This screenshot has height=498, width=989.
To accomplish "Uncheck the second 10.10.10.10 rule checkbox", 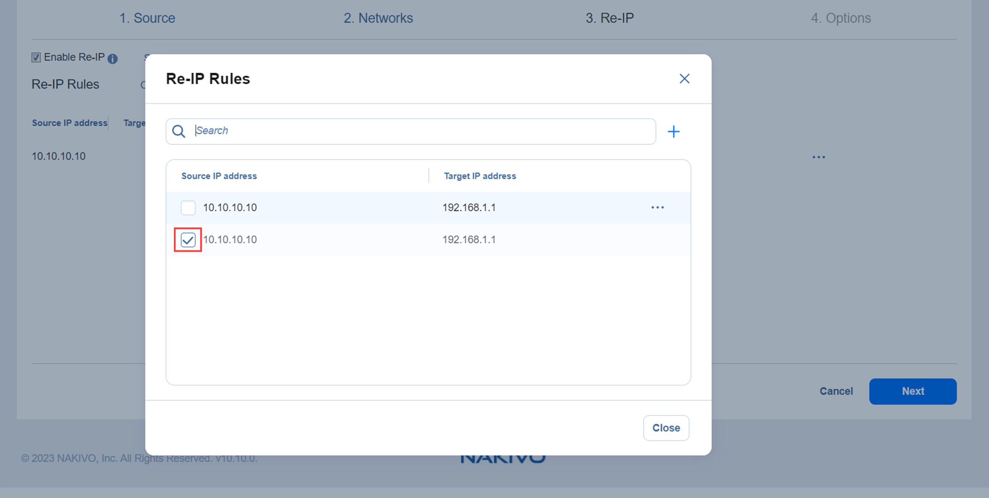I will 188,240.
